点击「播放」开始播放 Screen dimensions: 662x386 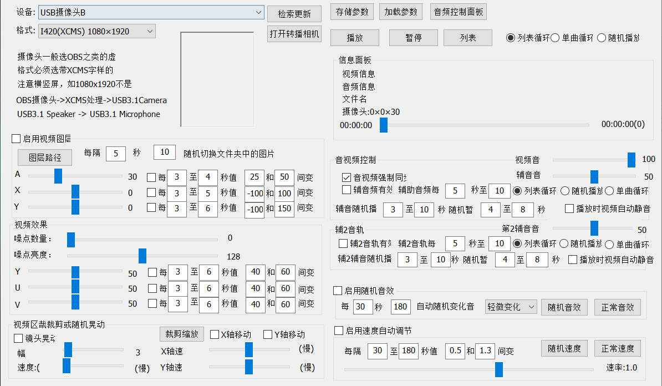coord(355,38)
